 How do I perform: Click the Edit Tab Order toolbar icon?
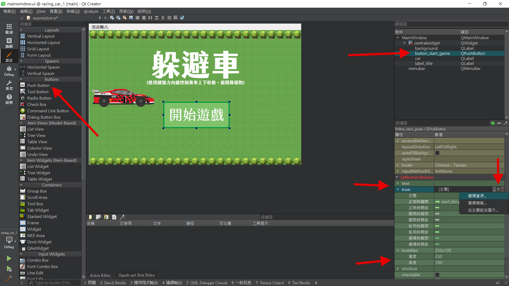(131, 18)
